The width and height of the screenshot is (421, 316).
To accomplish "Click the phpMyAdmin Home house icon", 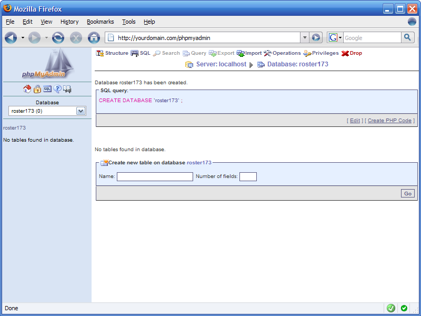I will (27, 89).
